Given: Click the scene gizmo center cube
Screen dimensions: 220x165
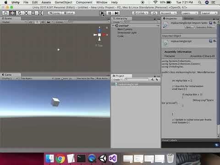Looking at the screenshot, I should (x=99, y=35).
